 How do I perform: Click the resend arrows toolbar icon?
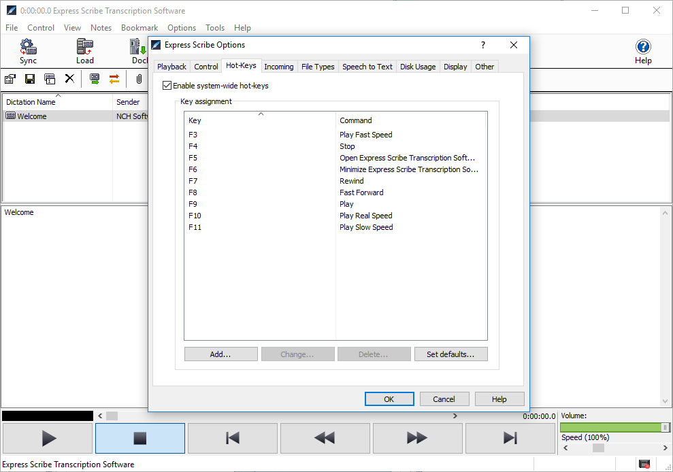pos(114,79)
